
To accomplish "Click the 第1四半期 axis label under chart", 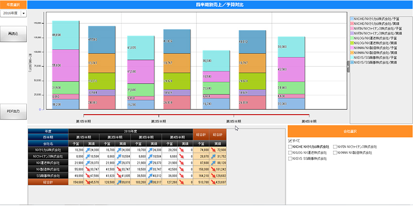I will pos(84,121).
